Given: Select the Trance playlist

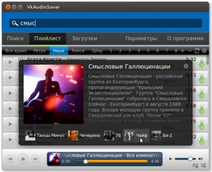Looking at the screenshot, I should 78,51.
